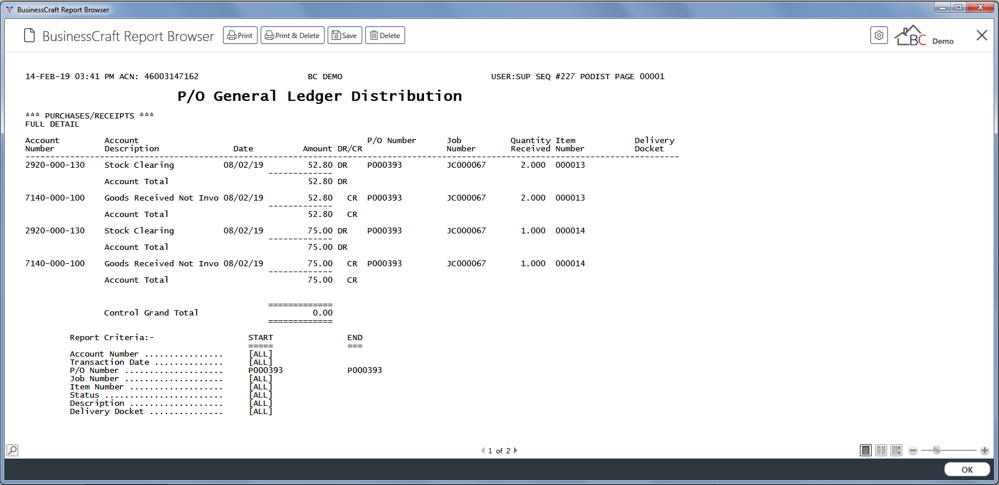The height and width of the screenshot is (485, 999).
Task: Click the 'Delivery Docket' criteria row label
Action: [x=107, y=412]
